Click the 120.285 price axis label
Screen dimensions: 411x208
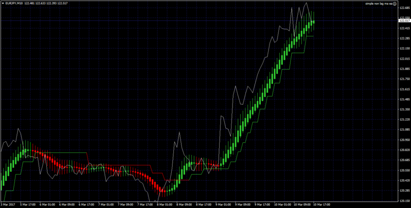coord(404,191)
